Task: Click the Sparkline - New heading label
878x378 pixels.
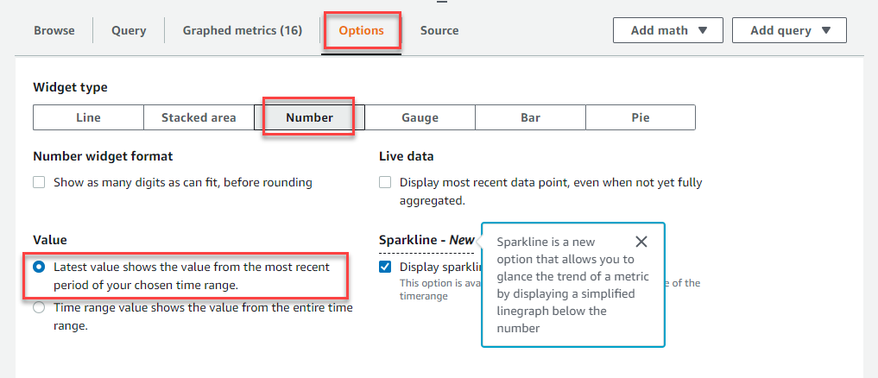Action: [x=426, y=240]
